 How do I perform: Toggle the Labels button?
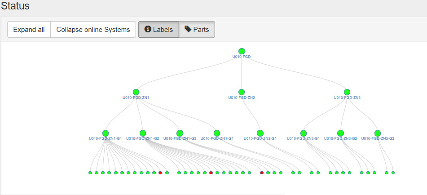click(x=158, y=30)
